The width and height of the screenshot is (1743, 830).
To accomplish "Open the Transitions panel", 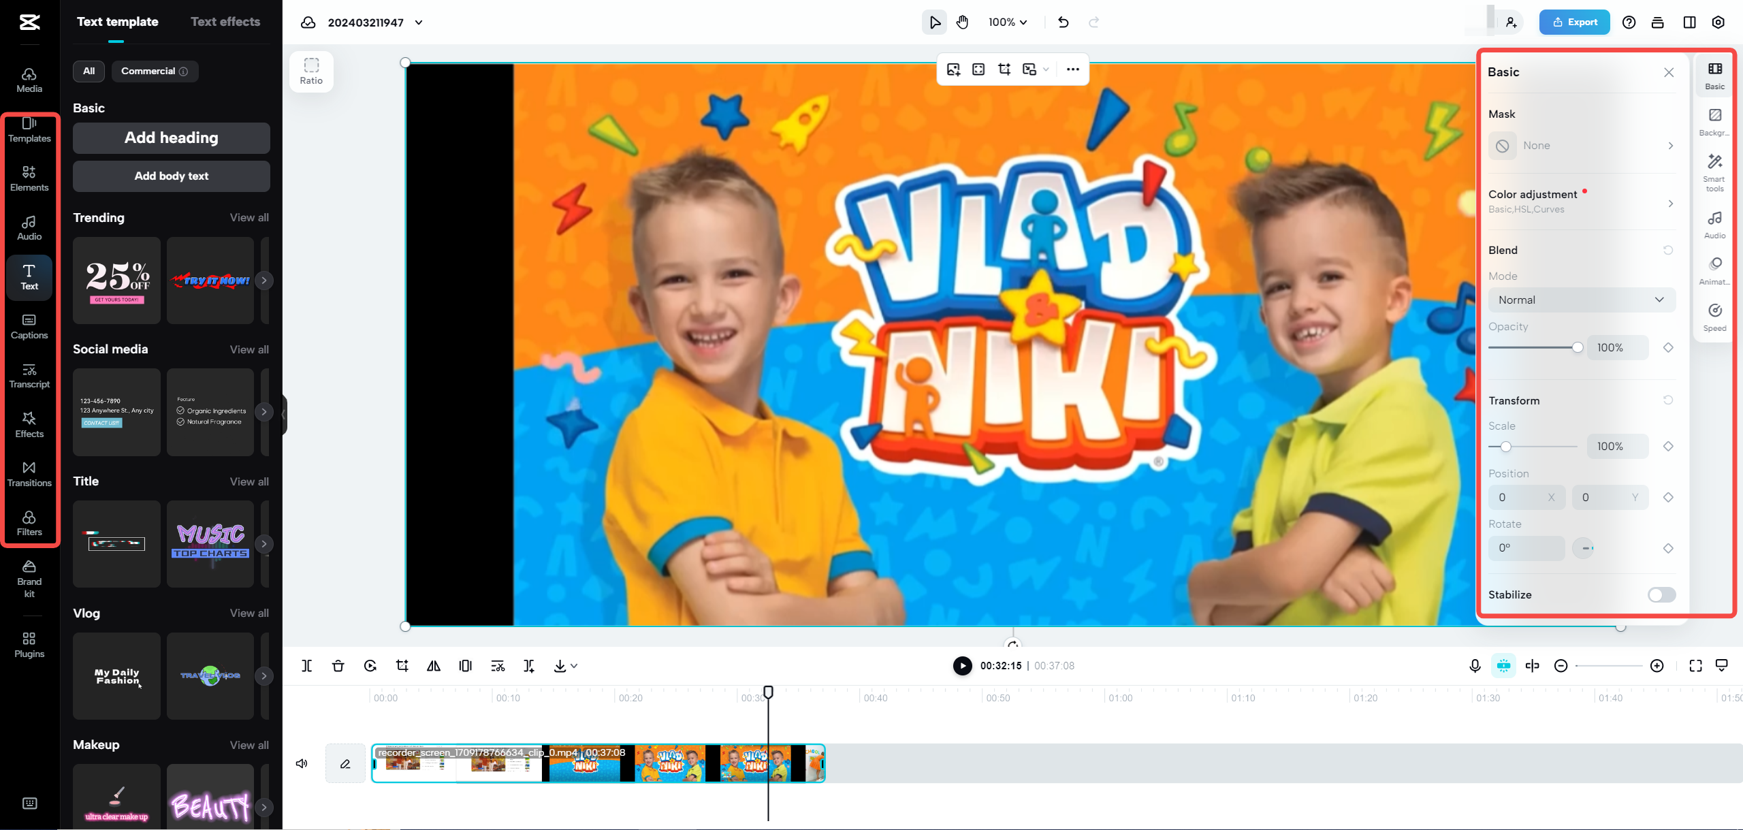I will [29, 473].
